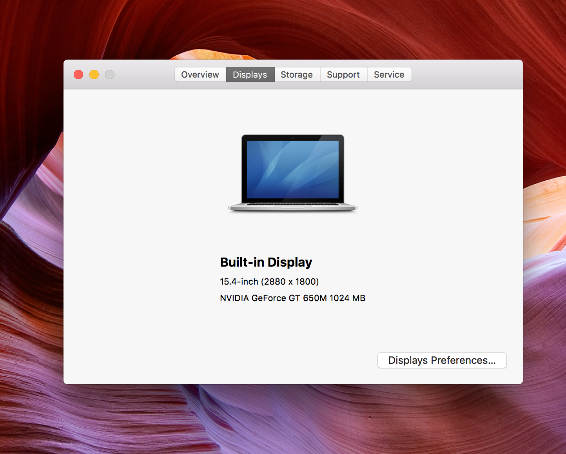Open the Storage tab

(297, 74)
